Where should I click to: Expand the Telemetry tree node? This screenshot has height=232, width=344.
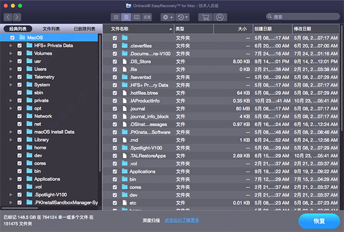(10, 77)
